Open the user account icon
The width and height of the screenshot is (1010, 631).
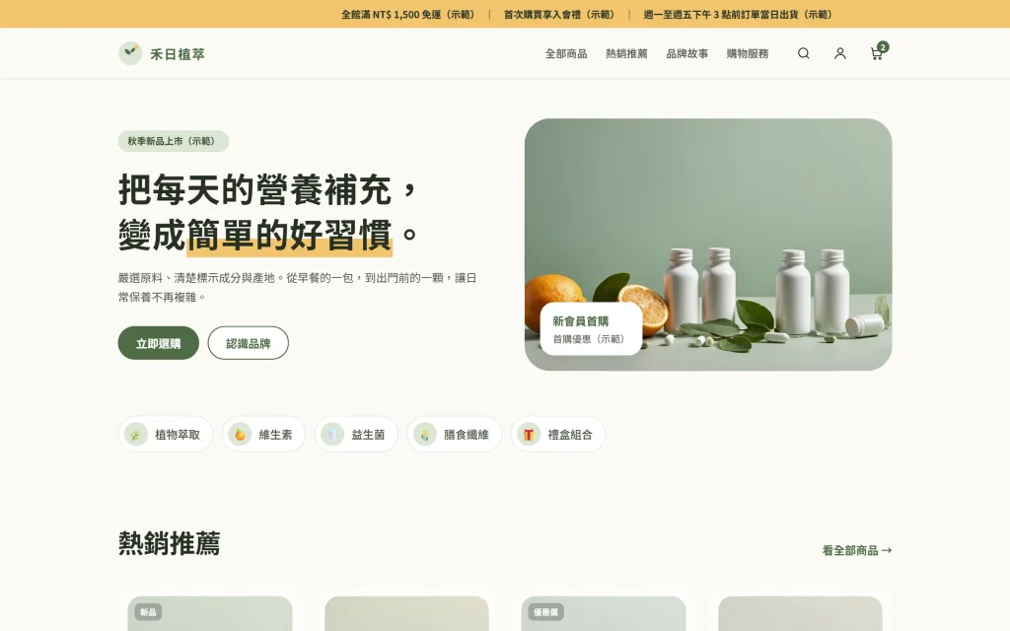(840, 53)
